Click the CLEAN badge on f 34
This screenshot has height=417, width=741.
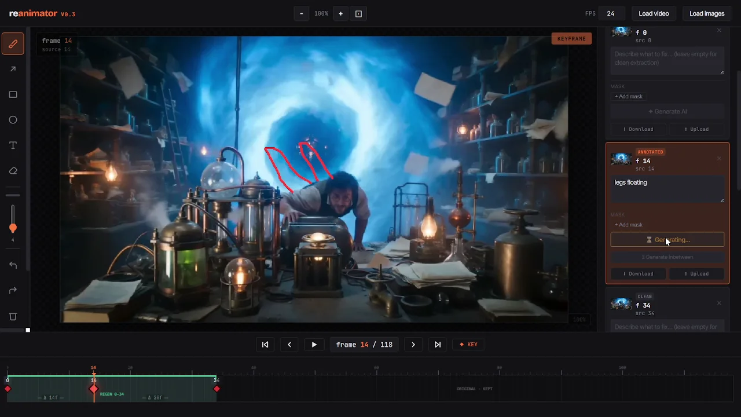[644, 297]
